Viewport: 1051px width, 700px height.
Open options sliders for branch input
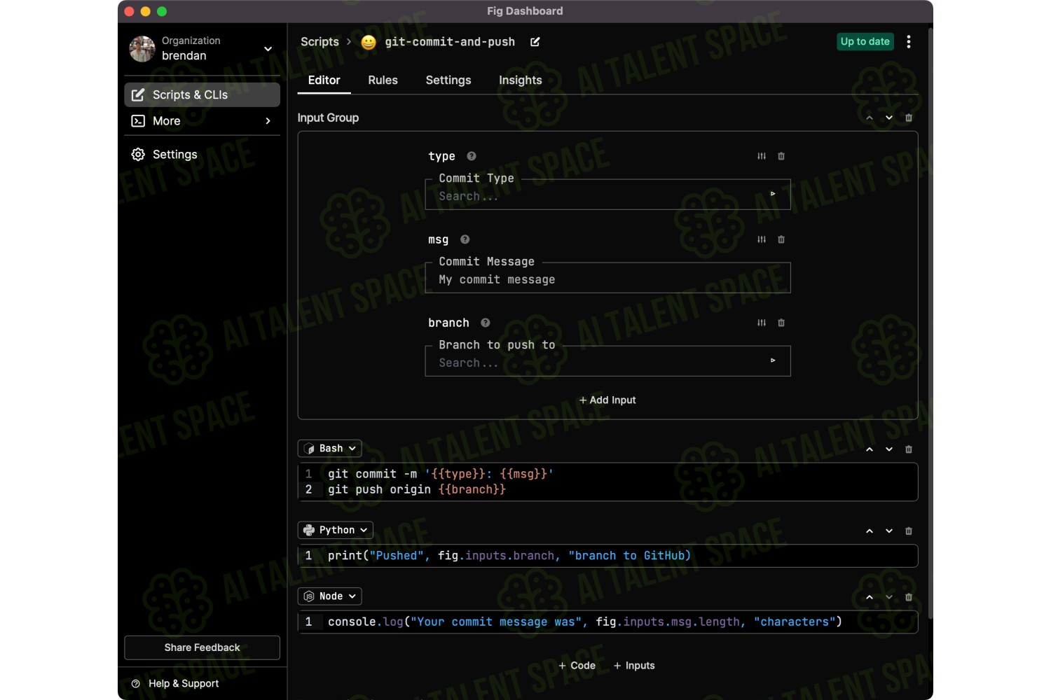762,323
